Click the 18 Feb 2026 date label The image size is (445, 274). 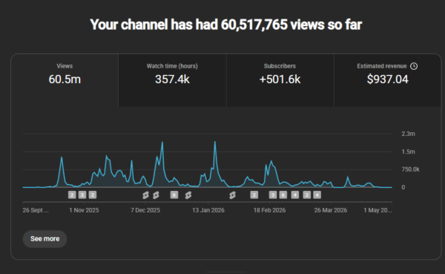click(x=269, y=210)
